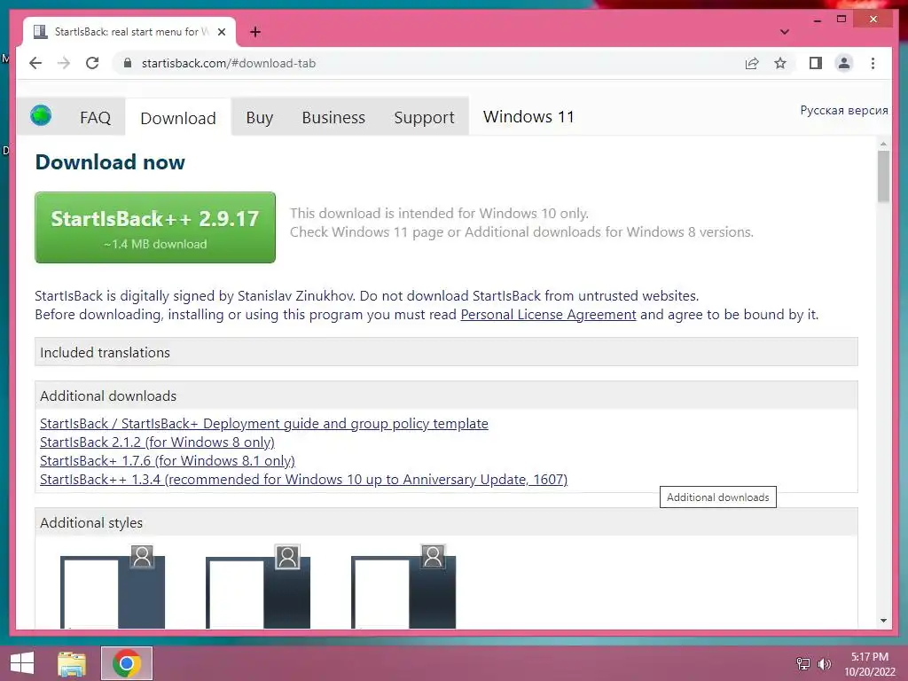
Task: Open the tab search dropdown chevron
Action: [x=784, y=32]
